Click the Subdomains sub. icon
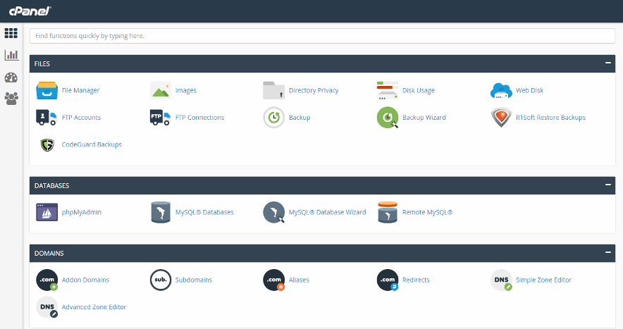The width and height of the screenshot is (623, 329). [161, 280]
